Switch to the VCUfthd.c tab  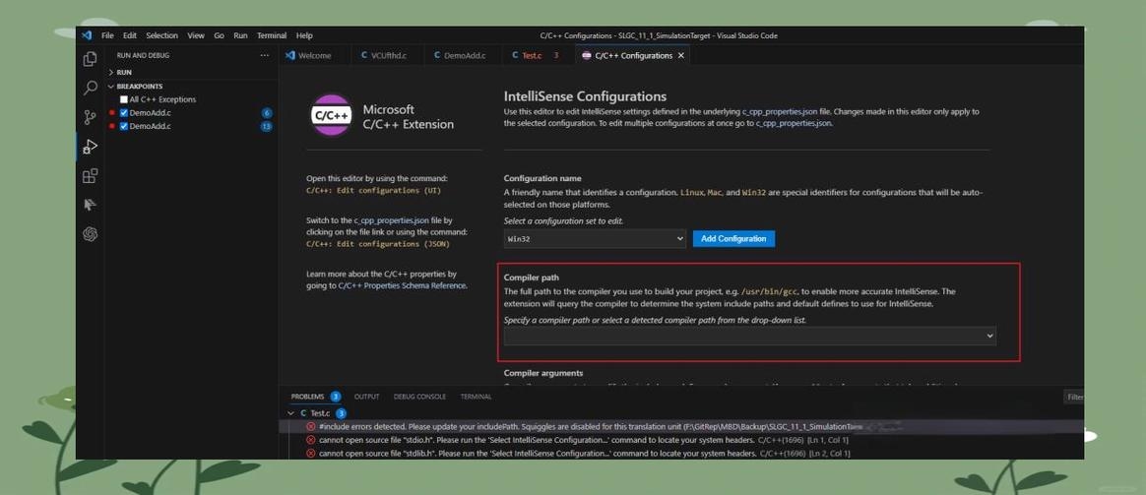tap(388, 55)
